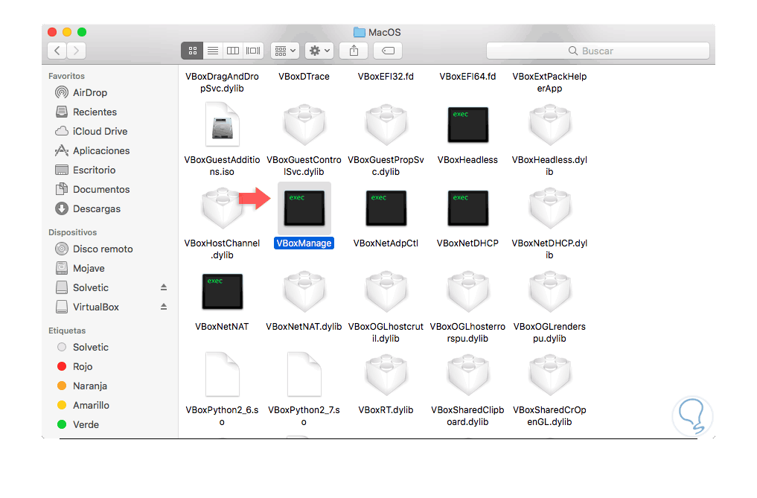The image size is (757, 498).
Task: Switch to column view
Action: [x=233, y=51]
